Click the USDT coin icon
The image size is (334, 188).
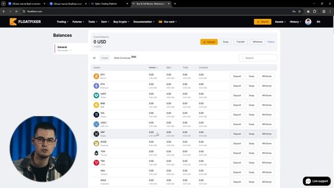[x=96, y=95]
